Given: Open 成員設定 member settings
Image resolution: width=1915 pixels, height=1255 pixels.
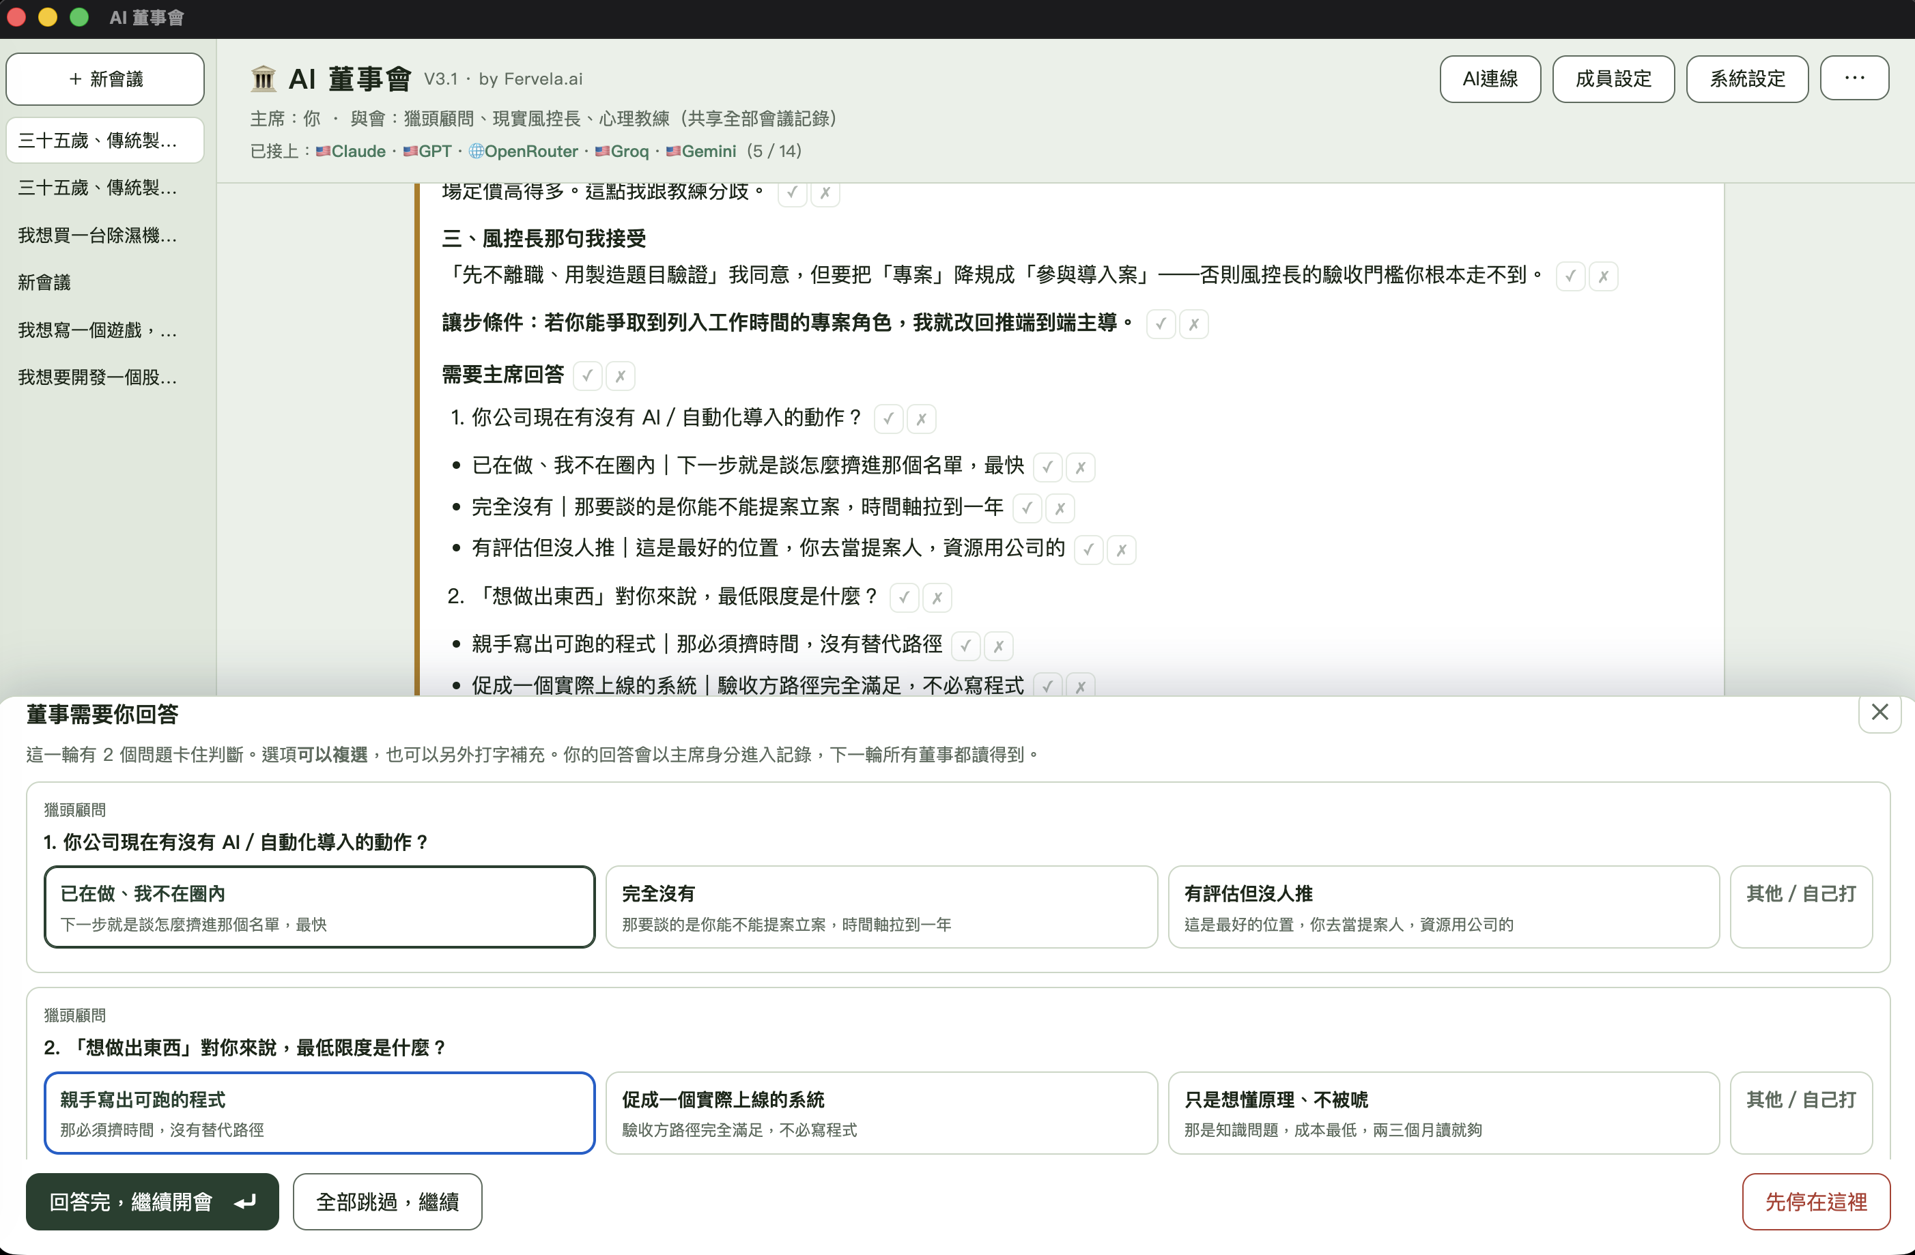Looking at the screenshot, I should 1613,79.
